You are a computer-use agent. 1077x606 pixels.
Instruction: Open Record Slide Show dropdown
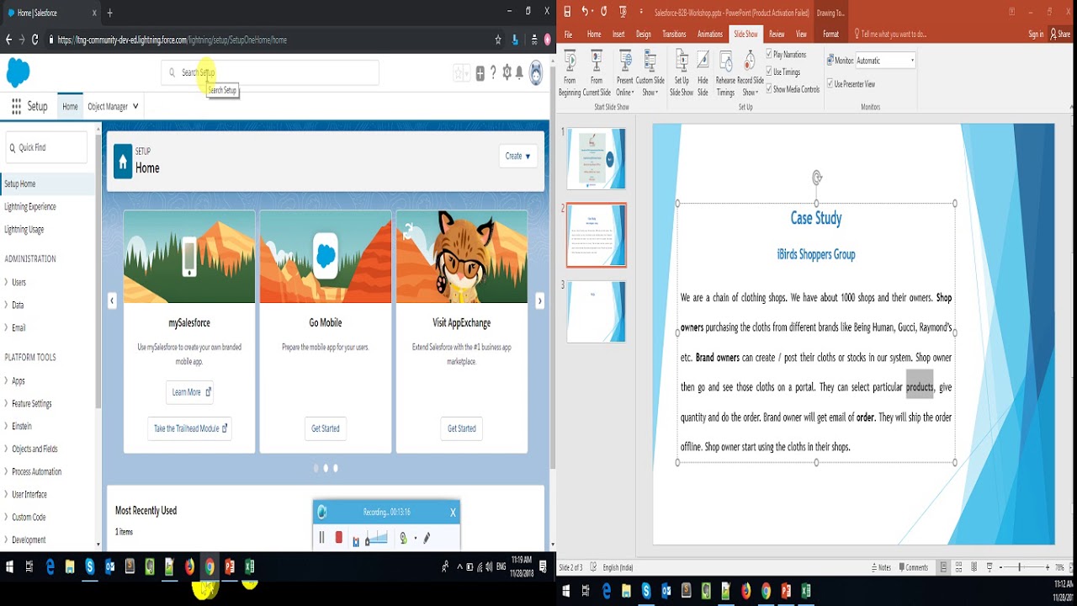[751, 73]
